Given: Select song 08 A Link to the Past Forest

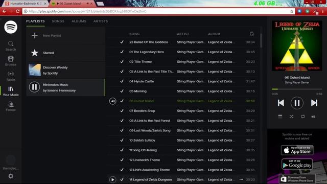Looking at the screenshot, I should tap(150, 121).
